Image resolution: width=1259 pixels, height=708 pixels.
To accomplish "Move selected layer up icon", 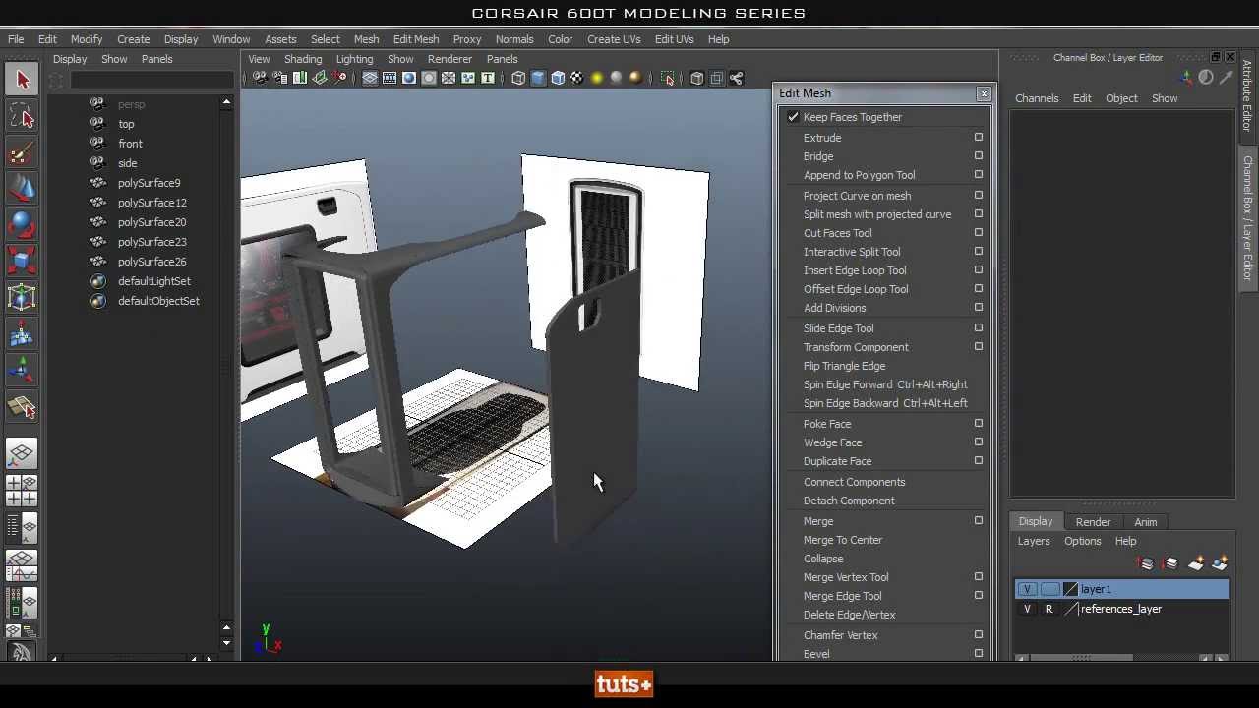I will 1147,563.
